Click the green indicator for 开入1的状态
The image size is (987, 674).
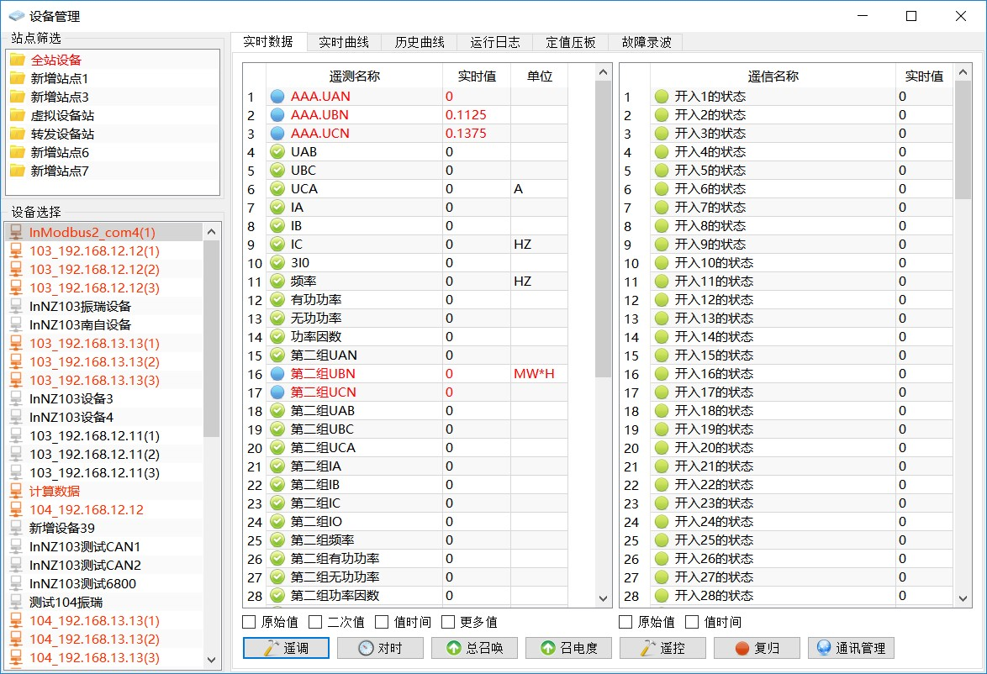(x=662, y=97)
